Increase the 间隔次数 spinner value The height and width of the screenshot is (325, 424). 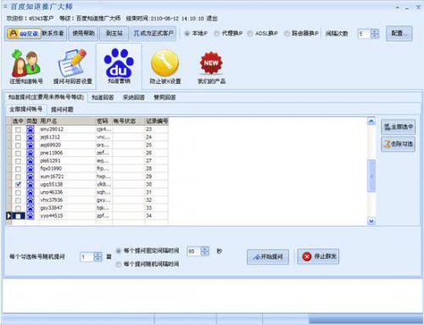pos(375,31)
